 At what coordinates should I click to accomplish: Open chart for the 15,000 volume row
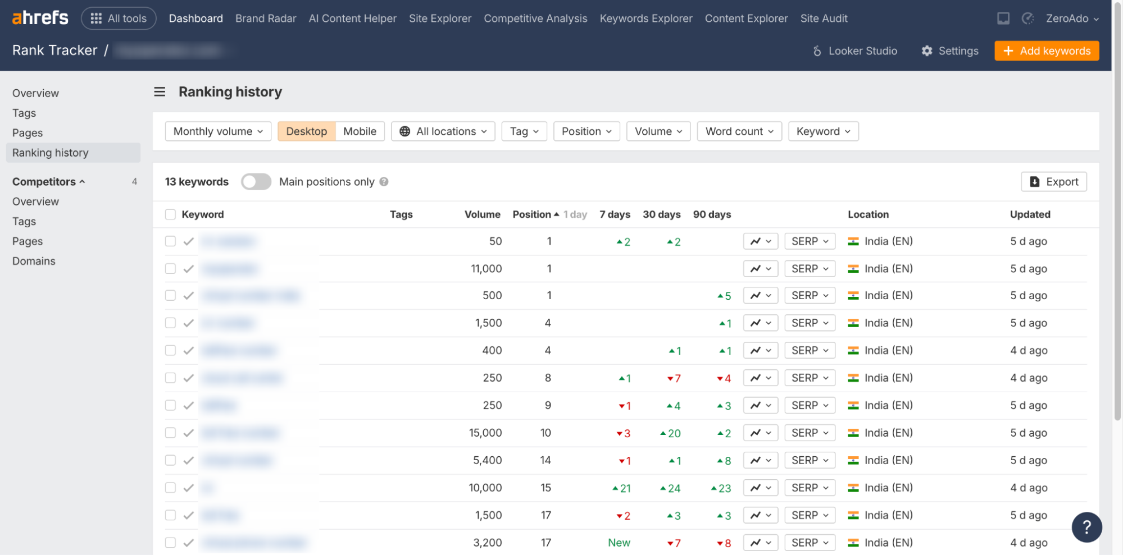click(x=761, y=433)
